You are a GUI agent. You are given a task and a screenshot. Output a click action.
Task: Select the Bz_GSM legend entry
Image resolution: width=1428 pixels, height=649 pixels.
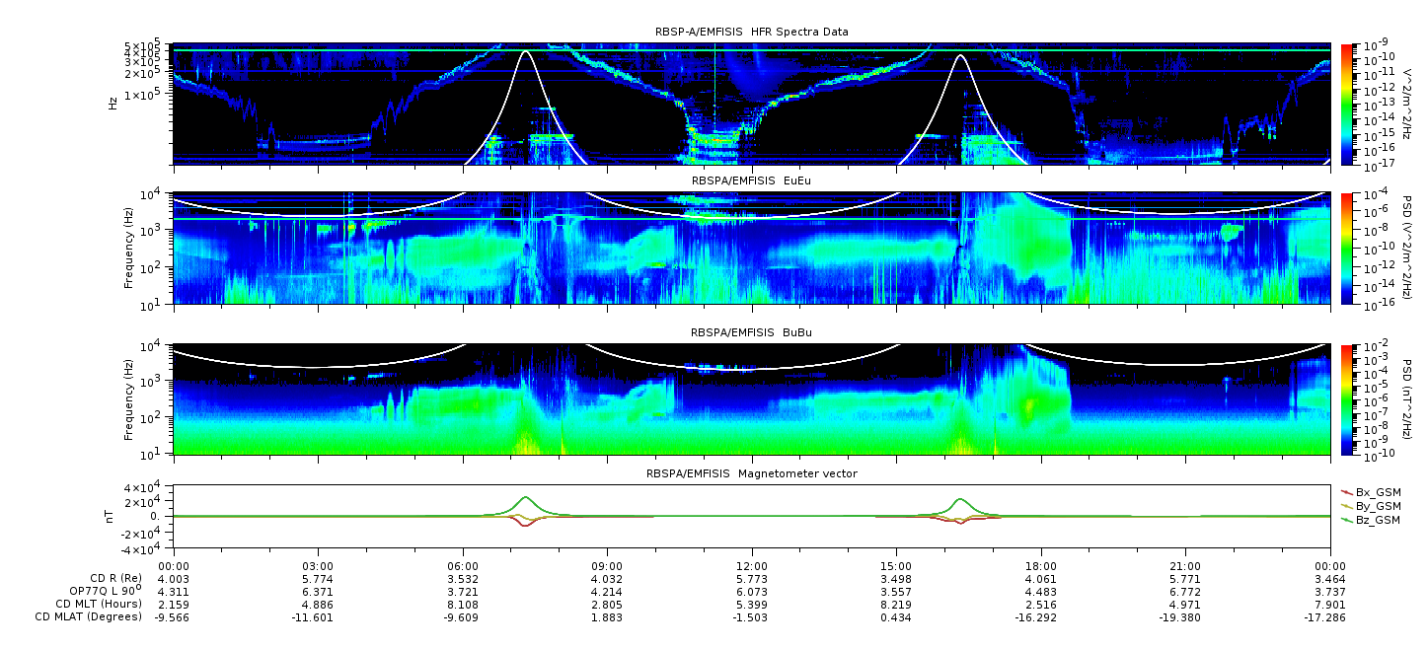(x=1371, y=519)
